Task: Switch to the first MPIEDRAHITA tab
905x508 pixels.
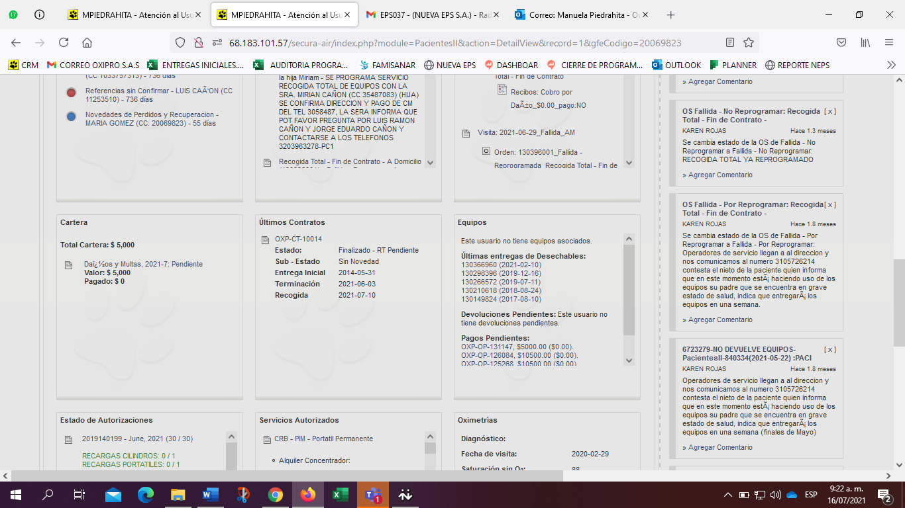Action: (135, 15)
